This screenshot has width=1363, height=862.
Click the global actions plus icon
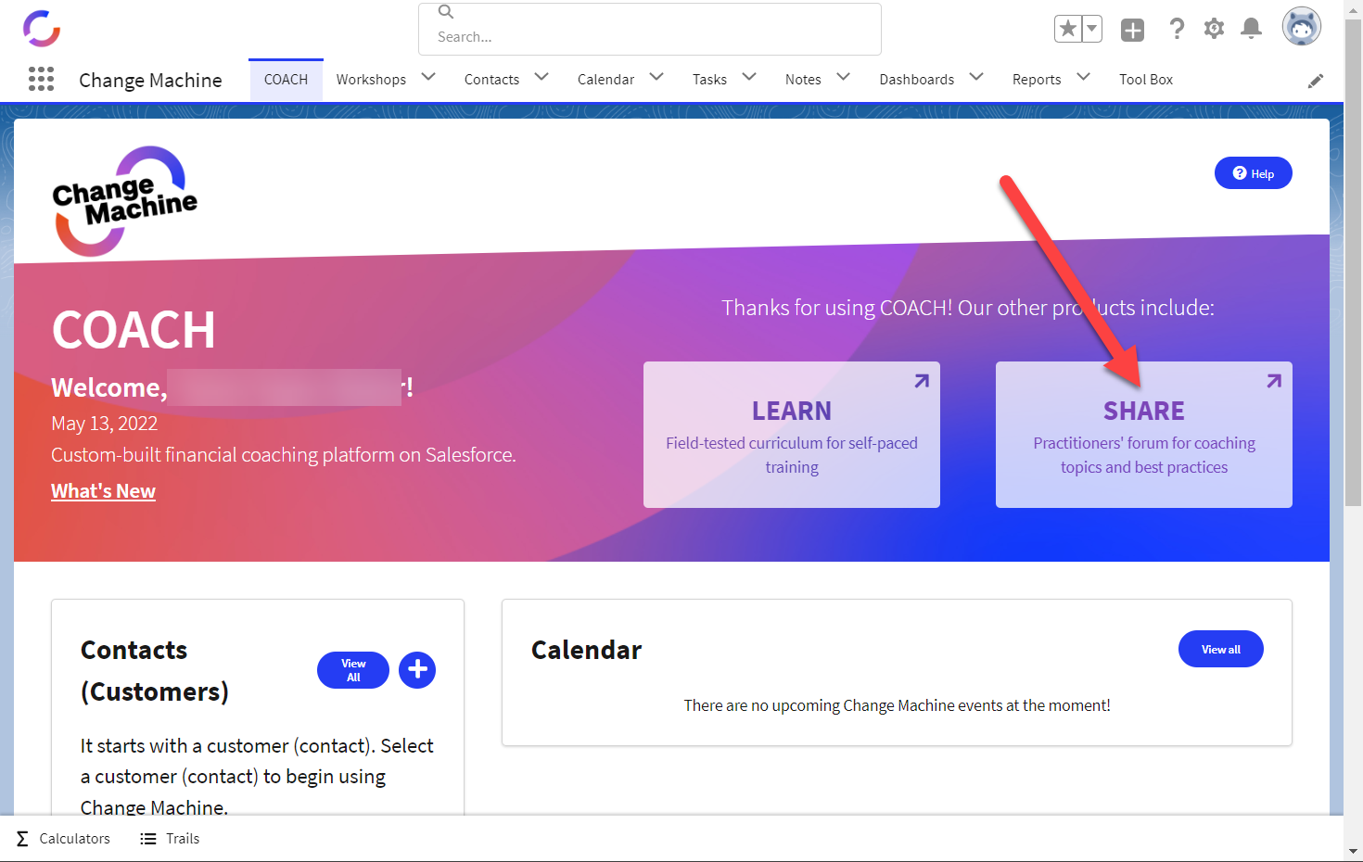click(1132, 30)
